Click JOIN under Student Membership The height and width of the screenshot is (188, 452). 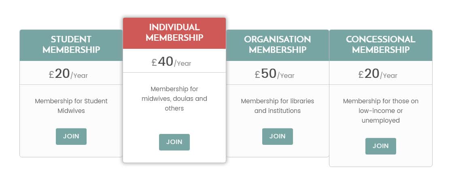[71, 136]
